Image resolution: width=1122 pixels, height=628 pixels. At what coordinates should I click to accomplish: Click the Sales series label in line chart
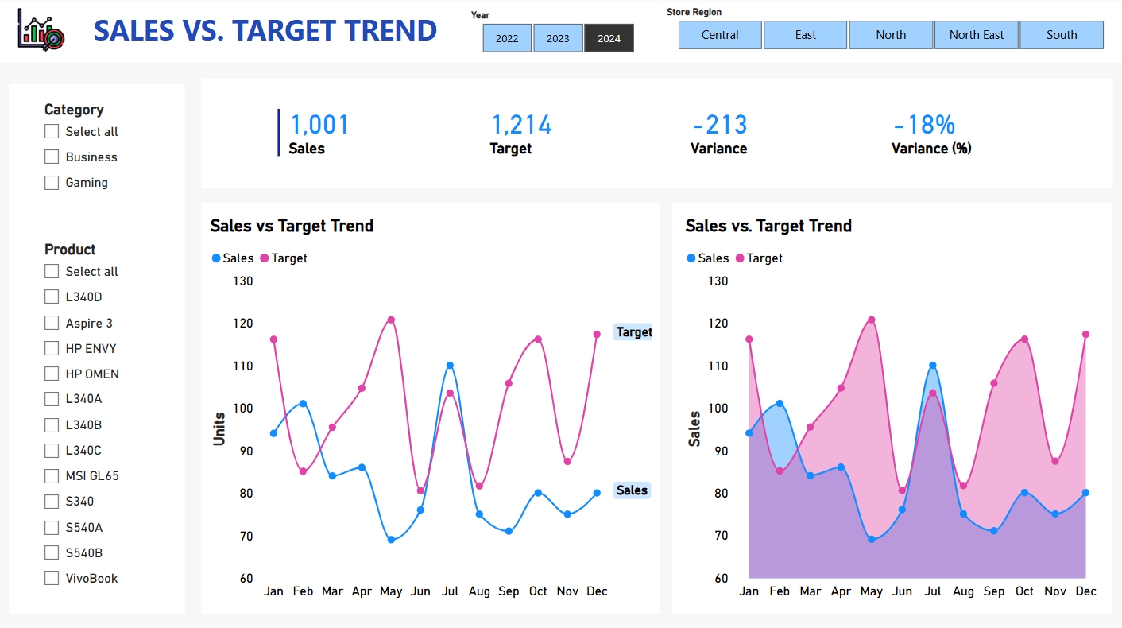[x=632, y=490]
